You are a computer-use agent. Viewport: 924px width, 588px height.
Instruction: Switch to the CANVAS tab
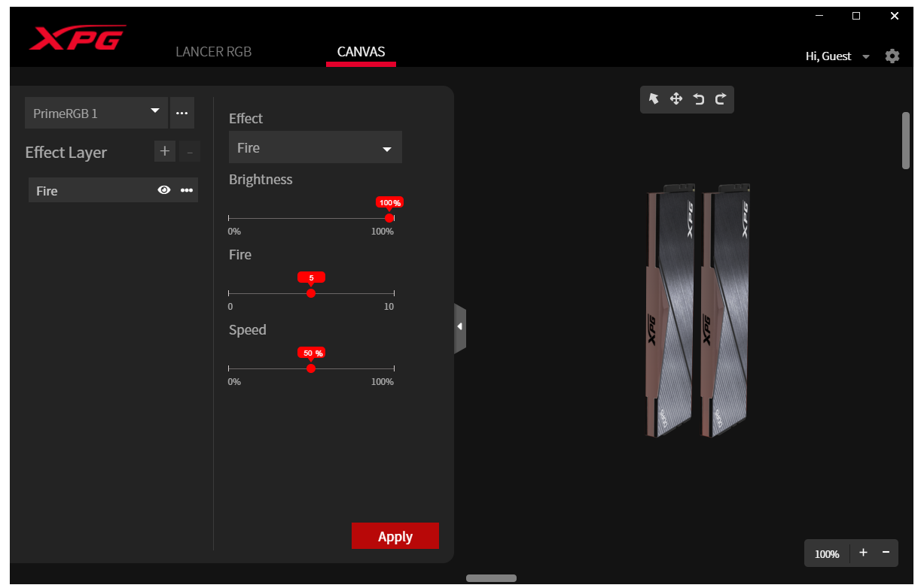point(361,52)
